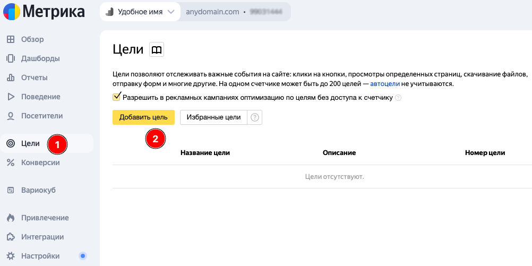Click the Избранные цели button
Screen dimensions: 532x266
[x=213, y=117]
